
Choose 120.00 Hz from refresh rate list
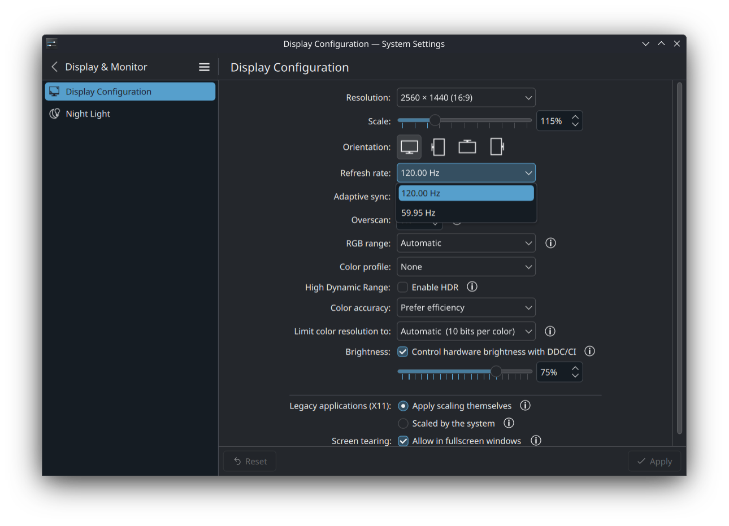(466, 193)
